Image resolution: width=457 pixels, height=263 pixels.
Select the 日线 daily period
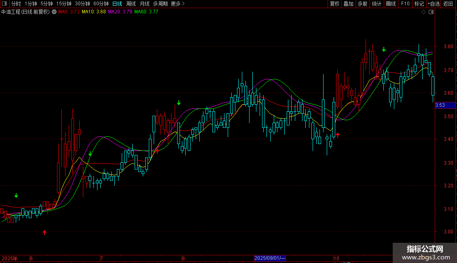(117, 4)
